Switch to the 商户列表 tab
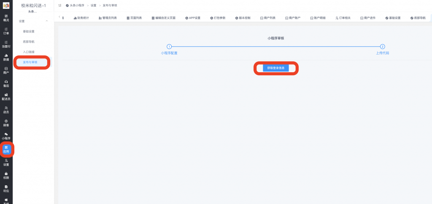Viewport: 432px width, 204px height. tap(268, 18)
